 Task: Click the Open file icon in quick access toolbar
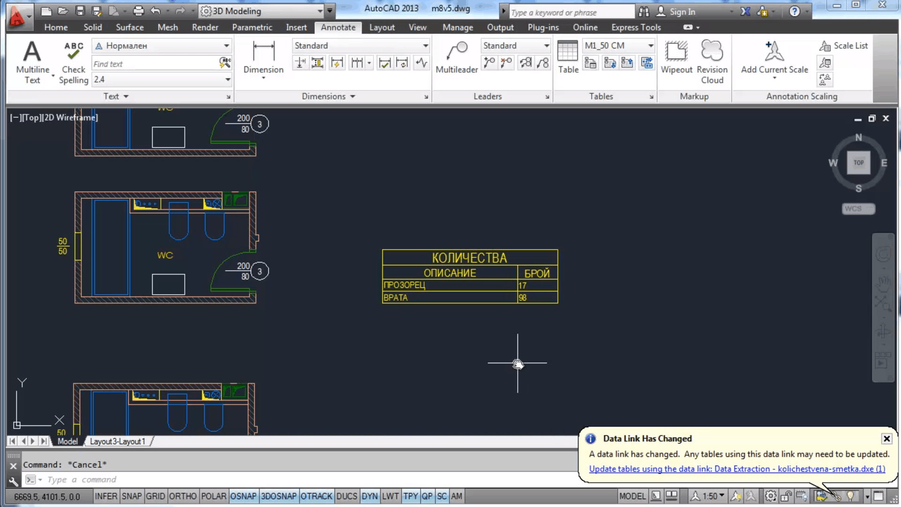click(x=63, y=11)
